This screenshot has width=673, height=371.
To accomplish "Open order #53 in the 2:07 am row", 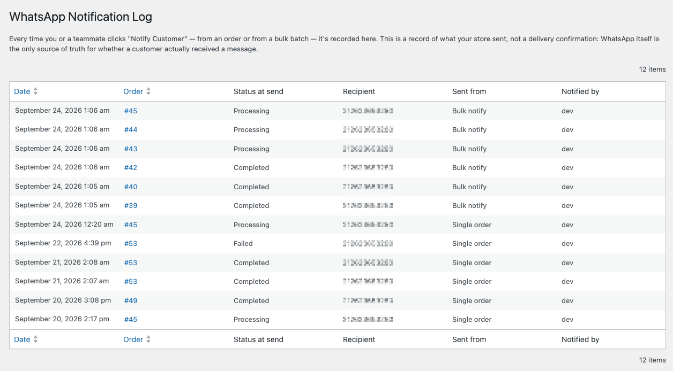I will pyautogui.click(x=131, y=282).
